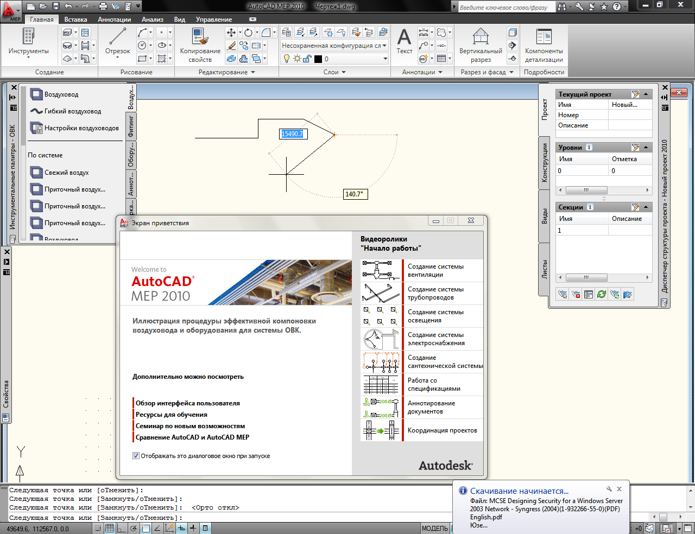Image resolution: width=695 pixels, height=534 pixels.
Task: Choose the Свежий воздух duct tool
Action: coord(66,173)
